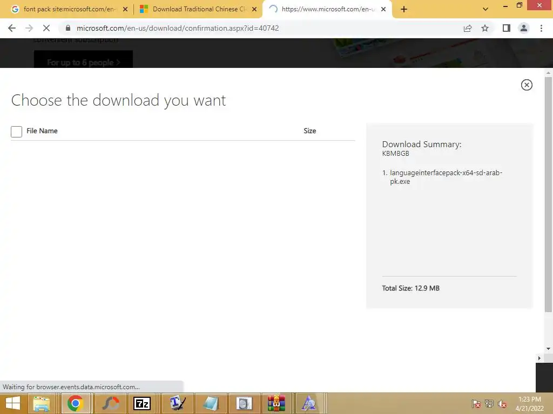Image resolution: width=553 pixels, height=414 pixels.
Task: Click the forward navigation arrow
Action: click(29, 28)
